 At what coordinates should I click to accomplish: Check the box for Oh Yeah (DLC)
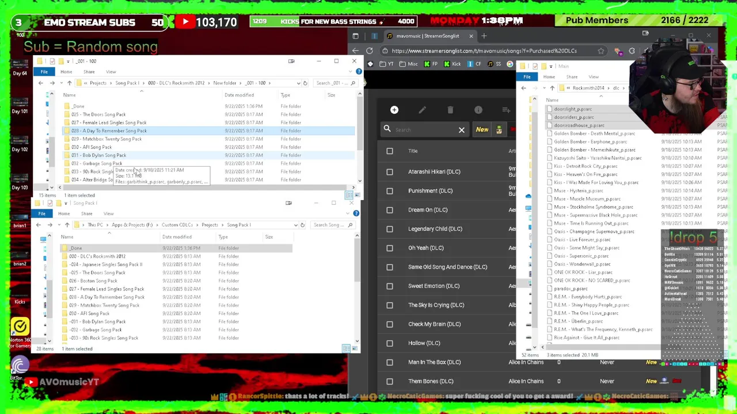click(390, 248)
